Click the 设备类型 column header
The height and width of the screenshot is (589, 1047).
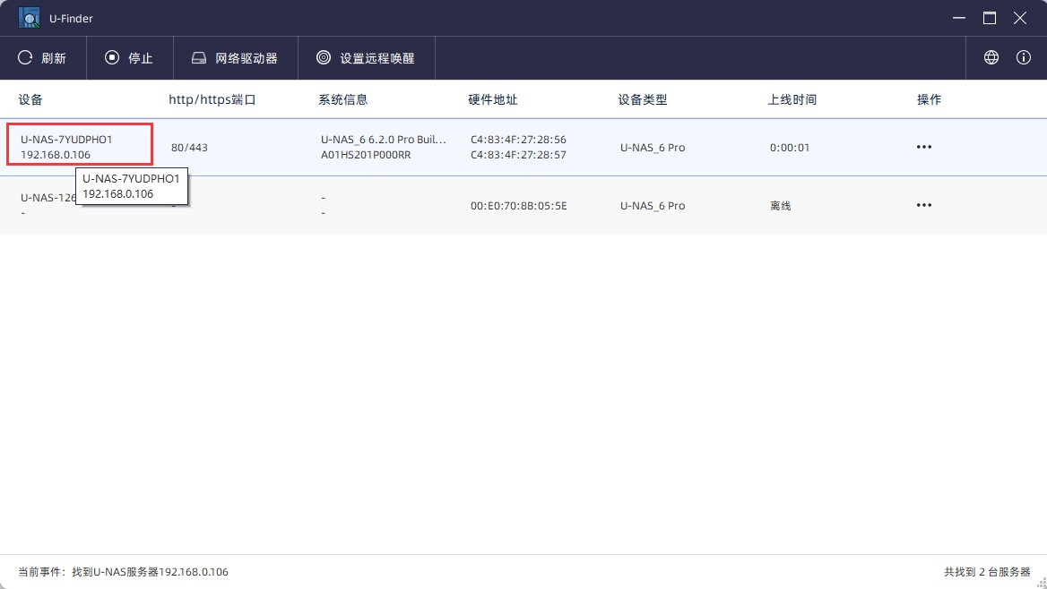[x=643, y=99]
